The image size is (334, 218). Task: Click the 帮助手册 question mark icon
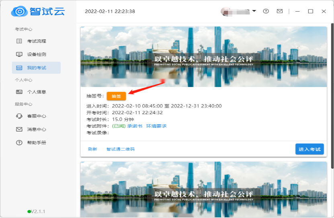pyautogui.click(x=19, y=143)
